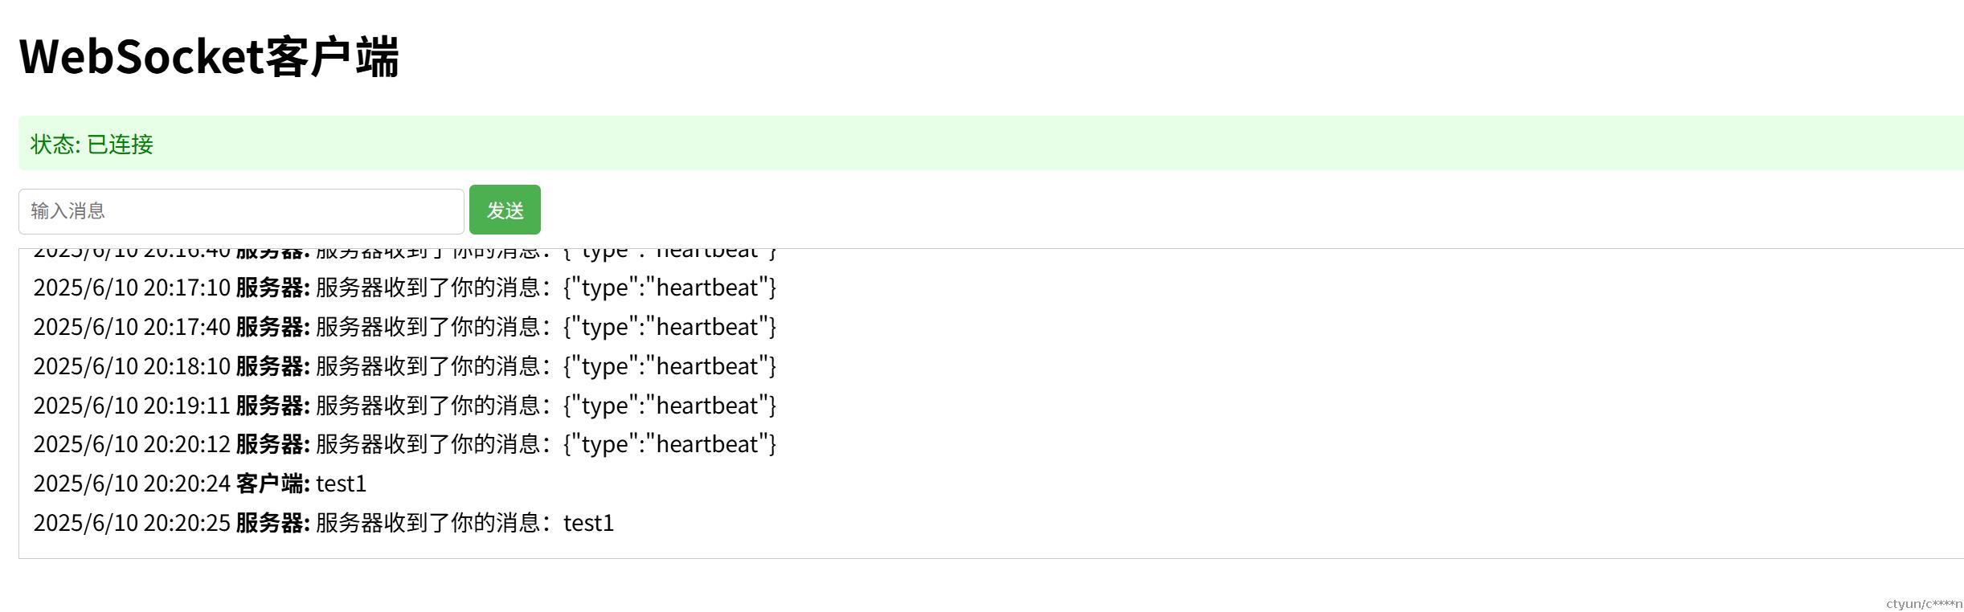Click the timestamp 2025/6/10 20:20:24
Viewport: 1964px width, 612px height.
pyautogui.click(x=132, y=483)
